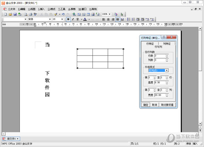
Task: Click the 新文件1 document tab at bottom
Action: coord(11,139)
